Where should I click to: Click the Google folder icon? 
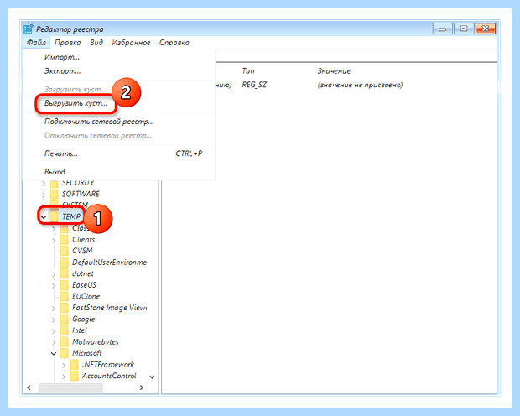[65, 320]
